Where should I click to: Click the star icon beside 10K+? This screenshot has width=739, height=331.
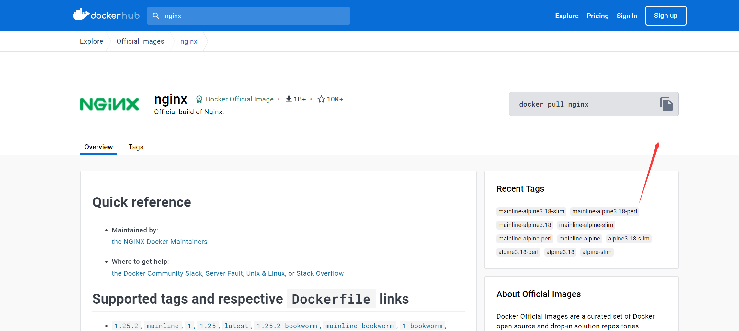(x=321, y=99)
